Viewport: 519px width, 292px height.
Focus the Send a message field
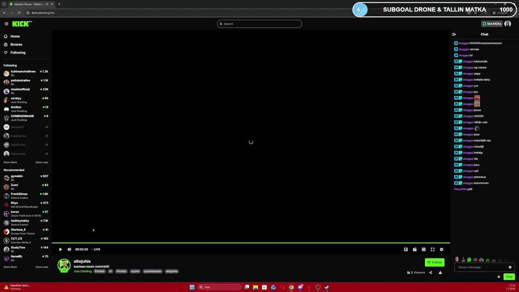[x=482, y=267]
